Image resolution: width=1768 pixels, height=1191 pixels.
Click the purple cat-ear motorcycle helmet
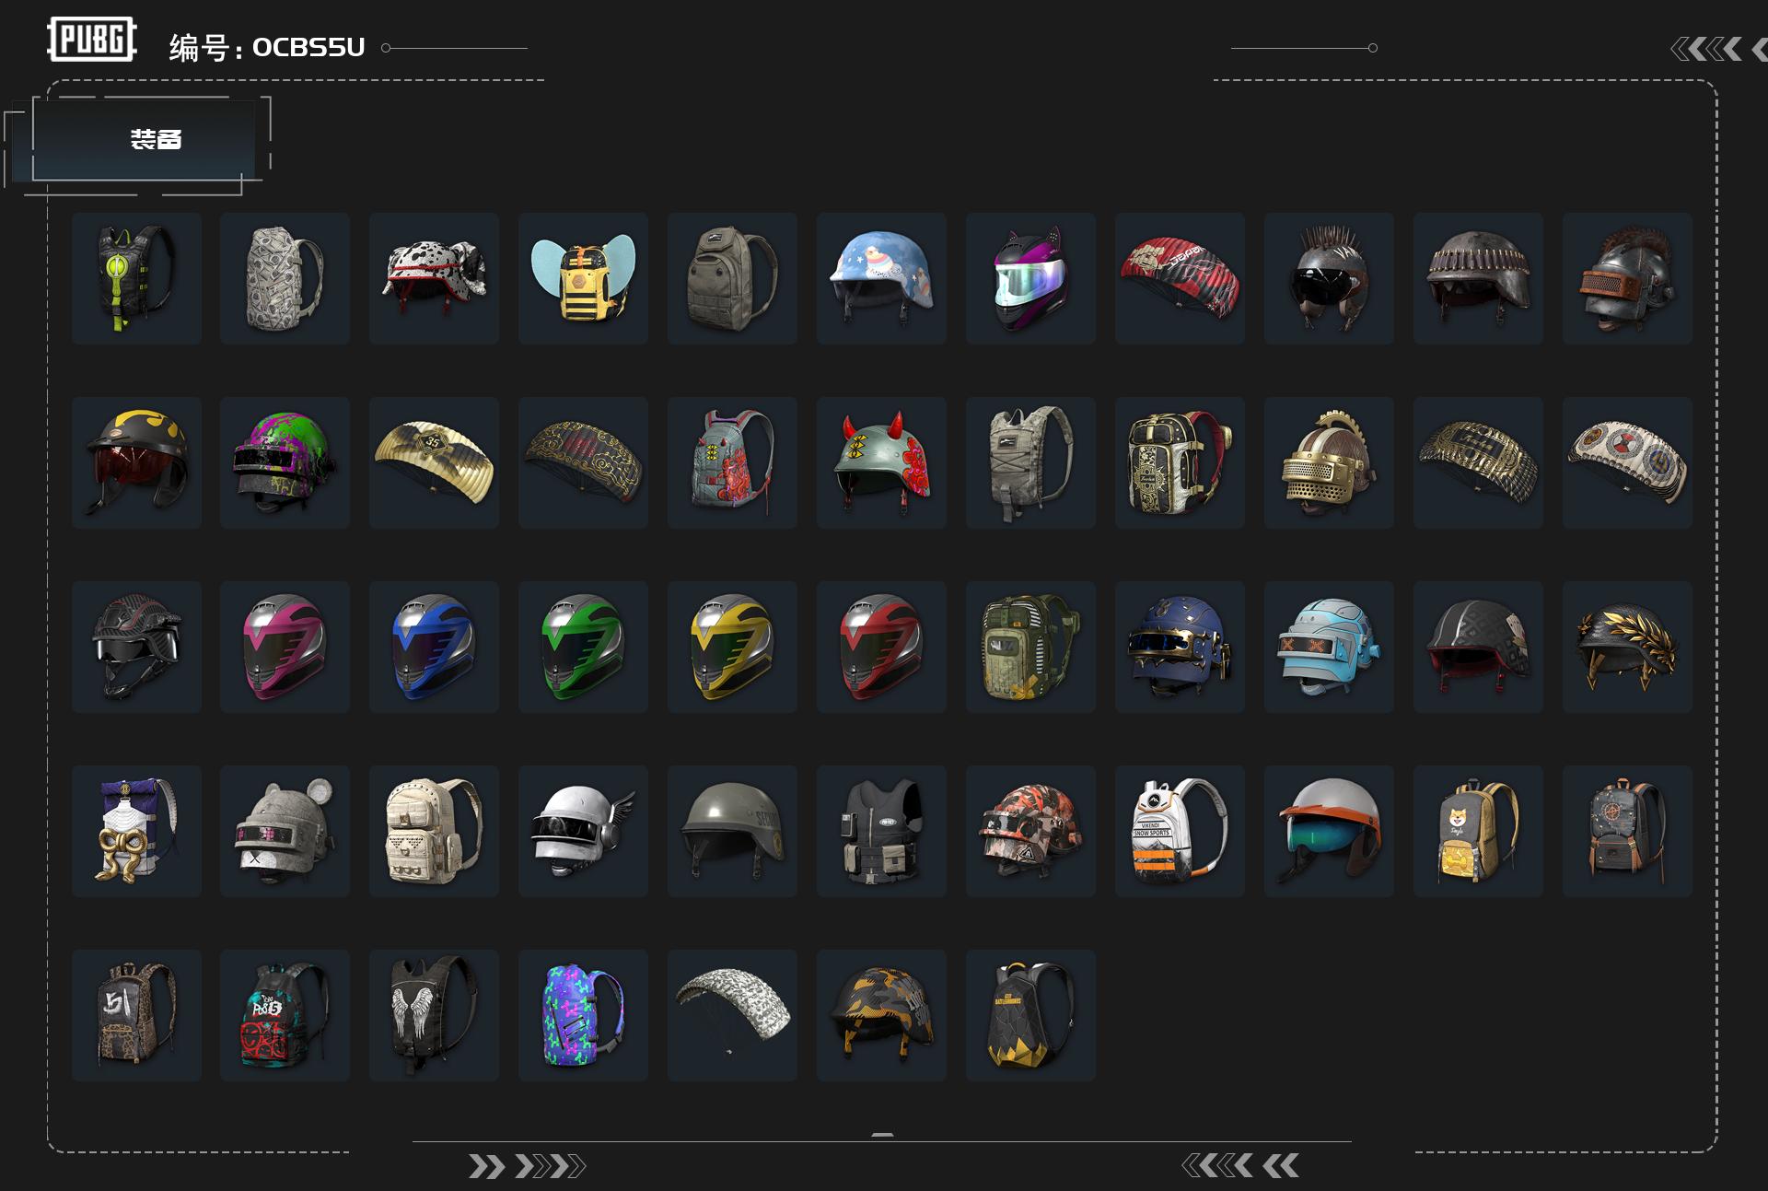coord(1030,278)
